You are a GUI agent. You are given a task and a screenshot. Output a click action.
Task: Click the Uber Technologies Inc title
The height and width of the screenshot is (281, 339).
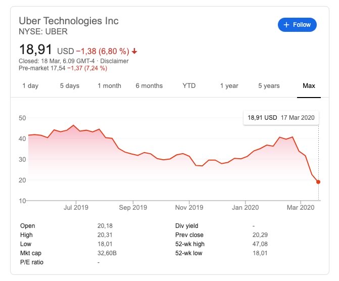coord(69,21)
